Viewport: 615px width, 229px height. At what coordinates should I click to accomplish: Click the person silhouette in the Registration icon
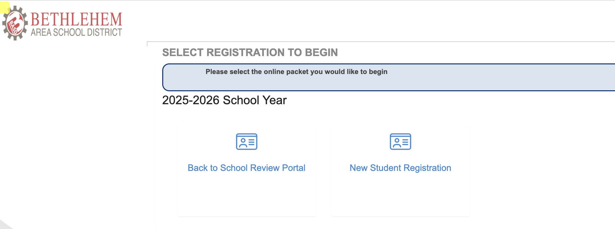point(397,143)
